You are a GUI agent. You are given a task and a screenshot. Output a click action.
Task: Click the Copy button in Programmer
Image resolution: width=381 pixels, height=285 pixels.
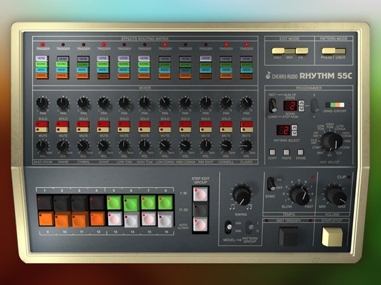click(272, 152)
